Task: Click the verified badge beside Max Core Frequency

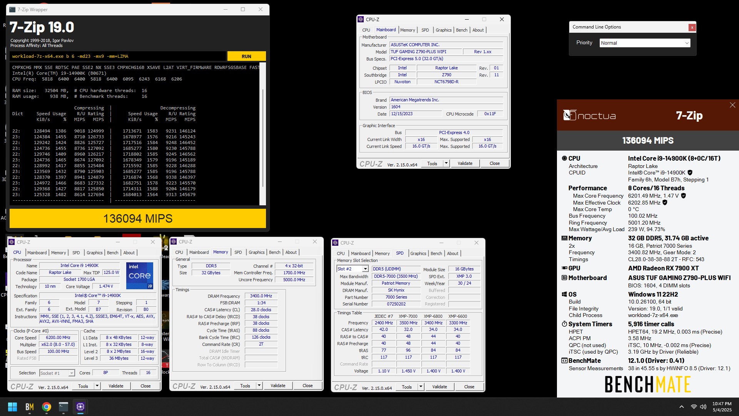Action: pos(684,196)
